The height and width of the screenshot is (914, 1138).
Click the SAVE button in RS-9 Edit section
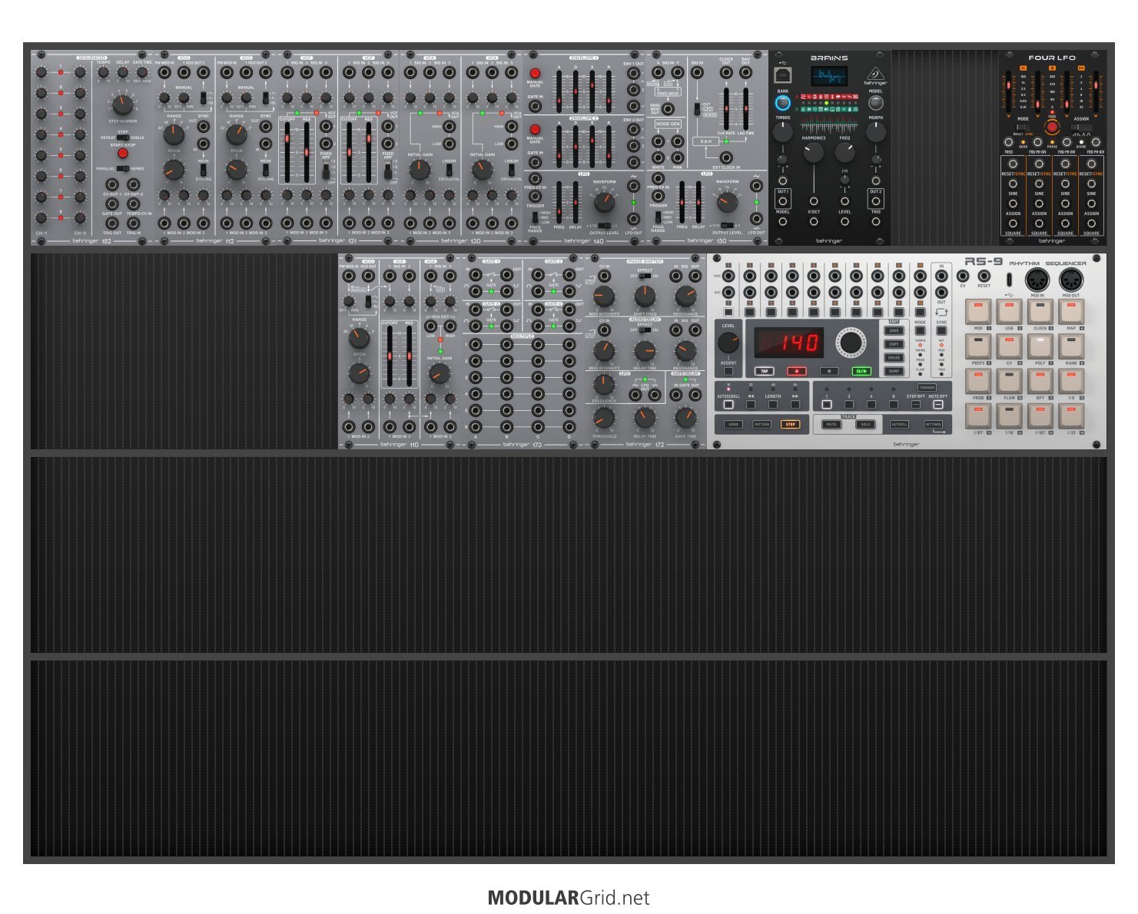tap(894, 331)
